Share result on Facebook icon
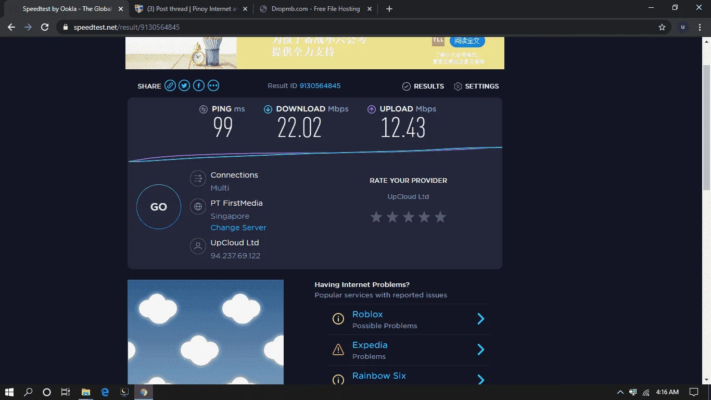The width and height of the screenshot is (711, 400). pyautogui.click(x=199, y=86)
